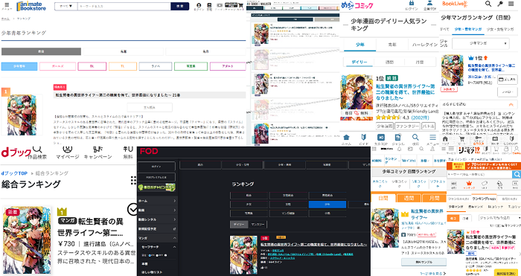Image resolution: width=521 pixels, height=276 pixels.
Task: Select Mecha Comic monthly ranking tab
Action: (419, 62)
